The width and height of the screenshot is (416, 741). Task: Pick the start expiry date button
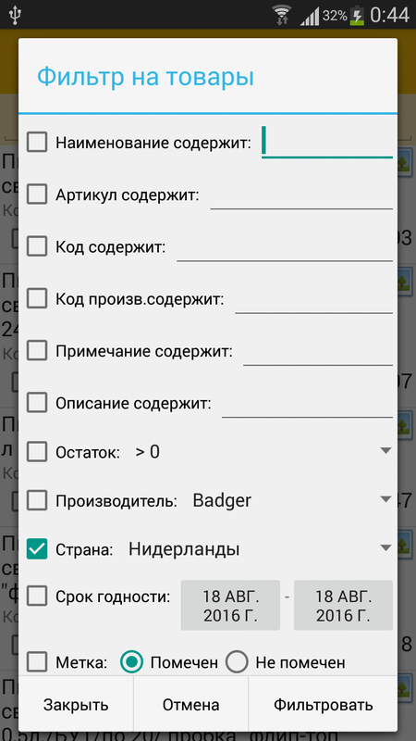coord(230,605)
